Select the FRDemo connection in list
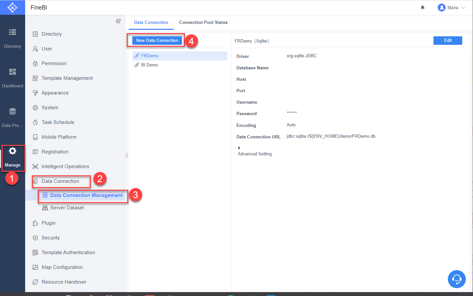The image size is (473, 296). tap(180, 56)
